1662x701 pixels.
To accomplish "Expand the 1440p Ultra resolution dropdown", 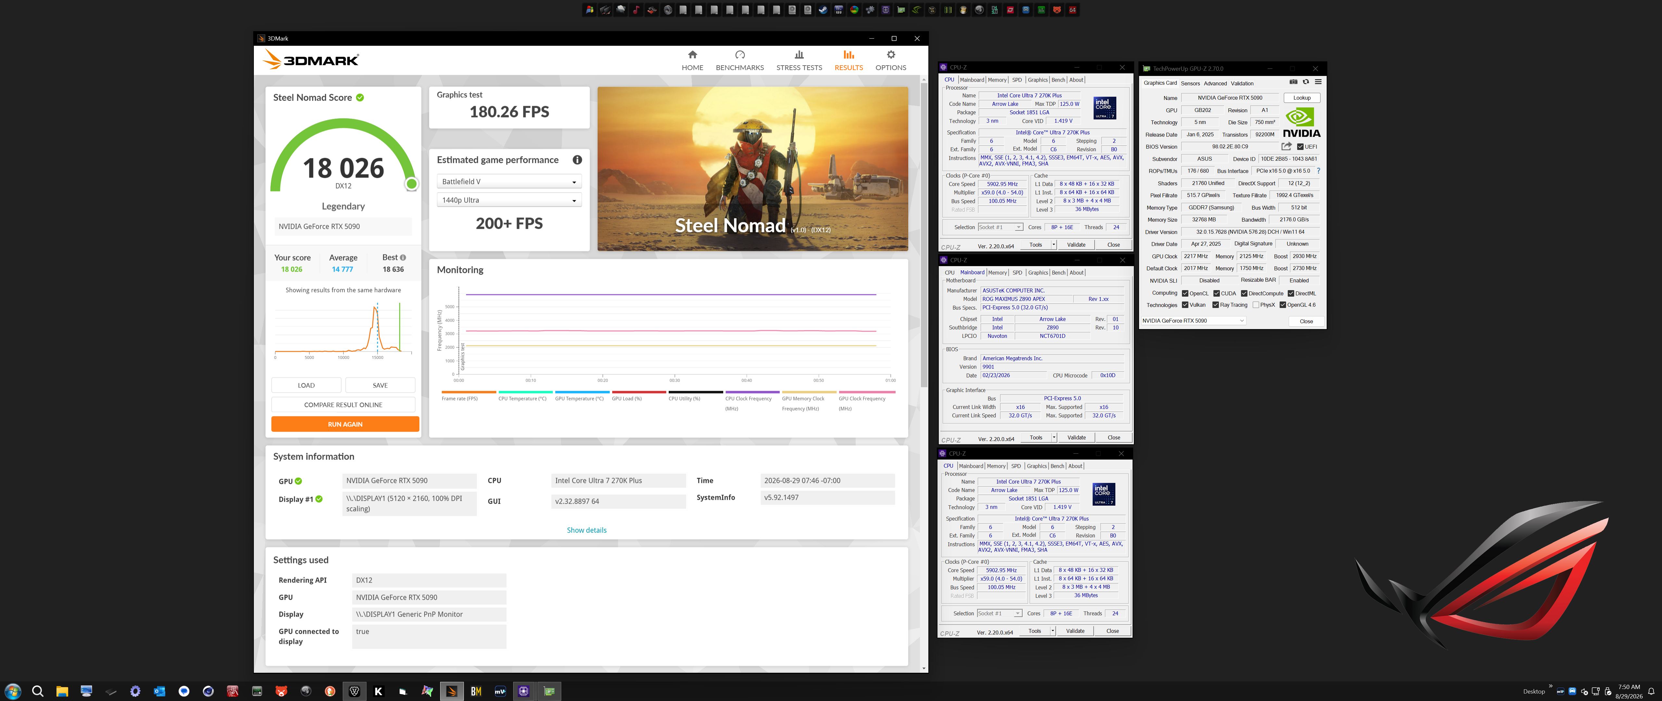I will [509, 200].
